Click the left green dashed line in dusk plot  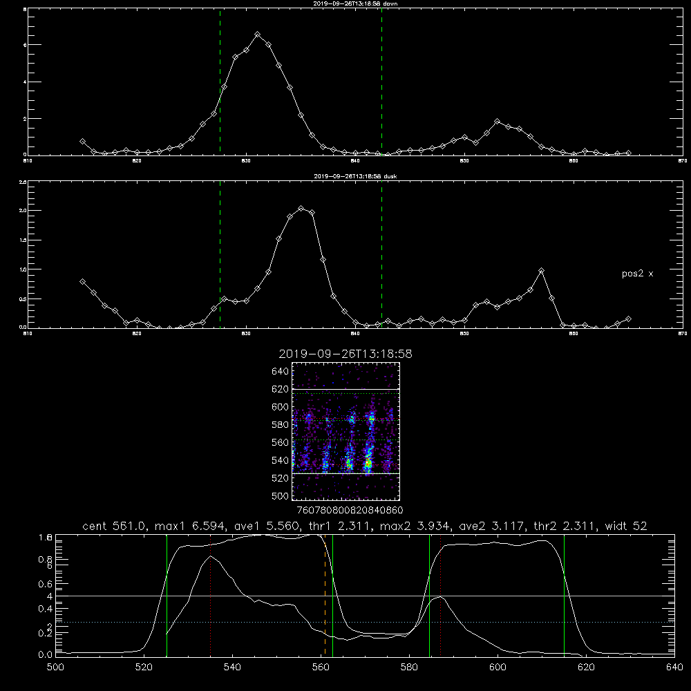tap(220, 254)
